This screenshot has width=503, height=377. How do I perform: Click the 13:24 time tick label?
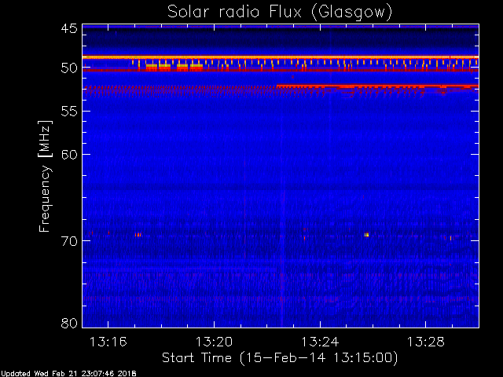[320, 342]
